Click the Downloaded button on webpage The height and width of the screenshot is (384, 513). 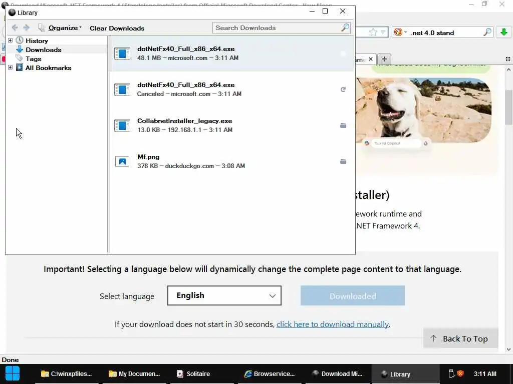[352, 296]
